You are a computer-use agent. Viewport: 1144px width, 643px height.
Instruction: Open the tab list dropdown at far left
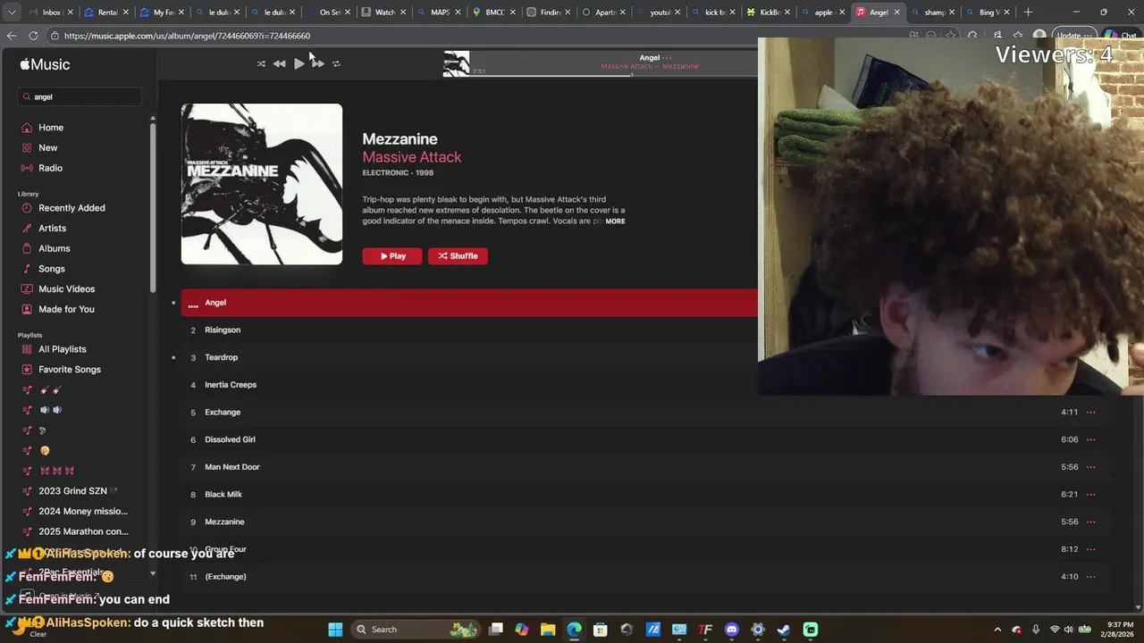(10, 13)
